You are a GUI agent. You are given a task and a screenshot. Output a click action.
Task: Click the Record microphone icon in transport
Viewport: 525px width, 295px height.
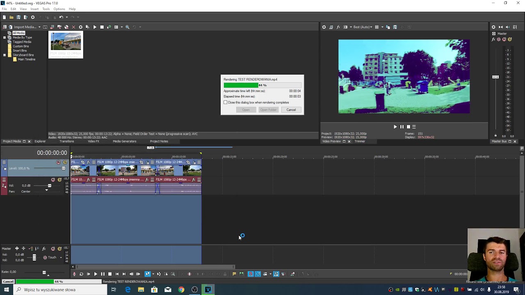coord(74,274)
